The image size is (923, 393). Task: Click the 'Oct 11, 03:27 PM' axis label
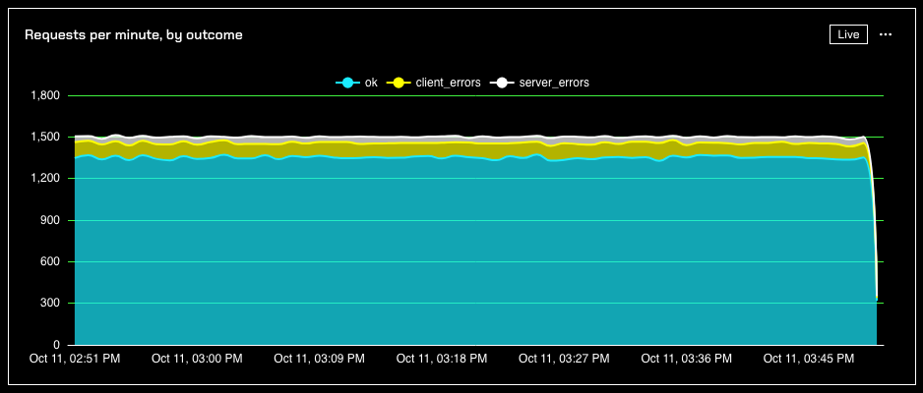click(x=564, y=358)
